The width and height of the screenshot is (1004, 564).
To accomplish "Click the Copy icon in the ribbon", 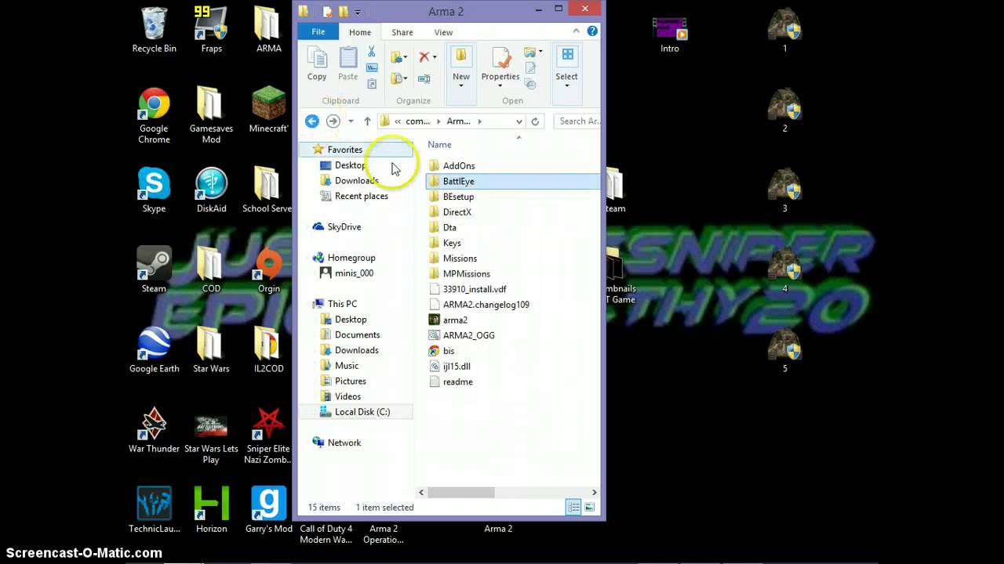I will [x=317, y=58].
